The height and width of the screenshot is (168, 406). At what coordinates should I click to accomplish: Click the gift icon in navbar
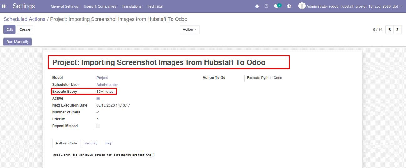[x=289, y=6]
